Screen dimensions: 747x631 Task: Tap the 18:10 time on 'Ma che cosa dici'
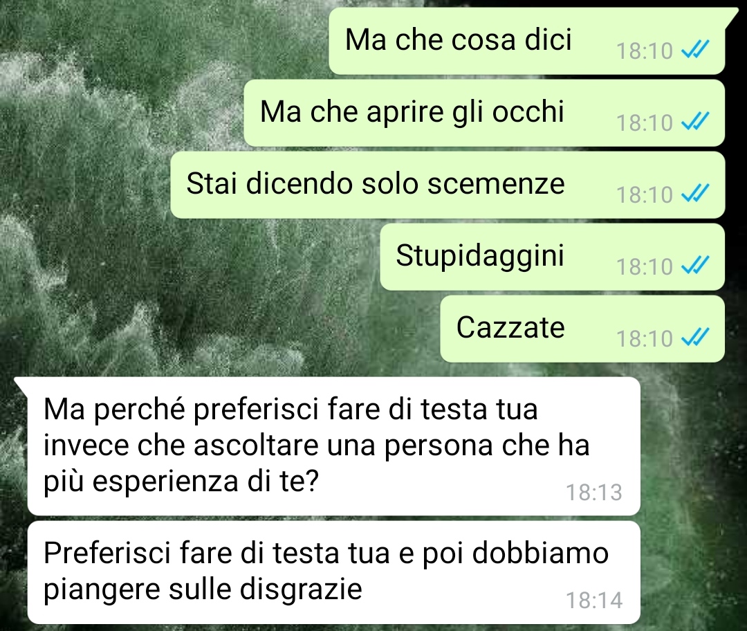(x=645, y=51)
